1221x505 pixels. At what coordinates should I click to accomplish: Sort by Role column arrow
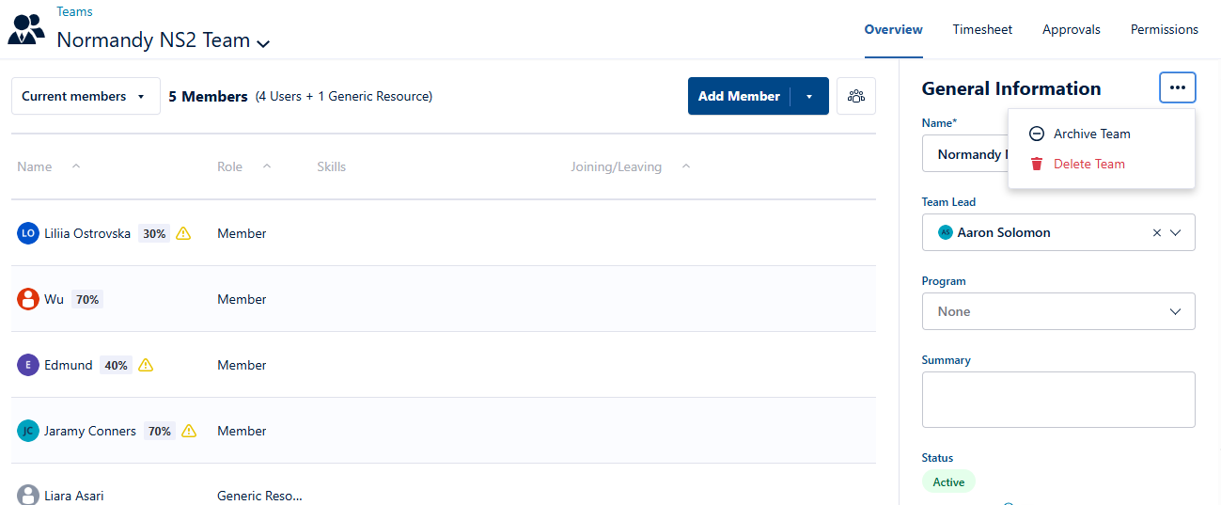point(267,166)
